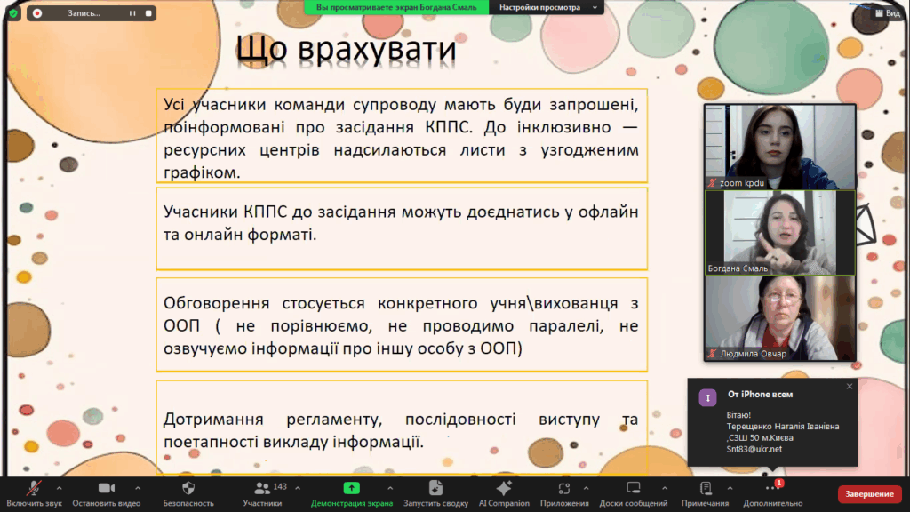Open Приложения apps icon
Screen dimensions: 910x512
563,489
